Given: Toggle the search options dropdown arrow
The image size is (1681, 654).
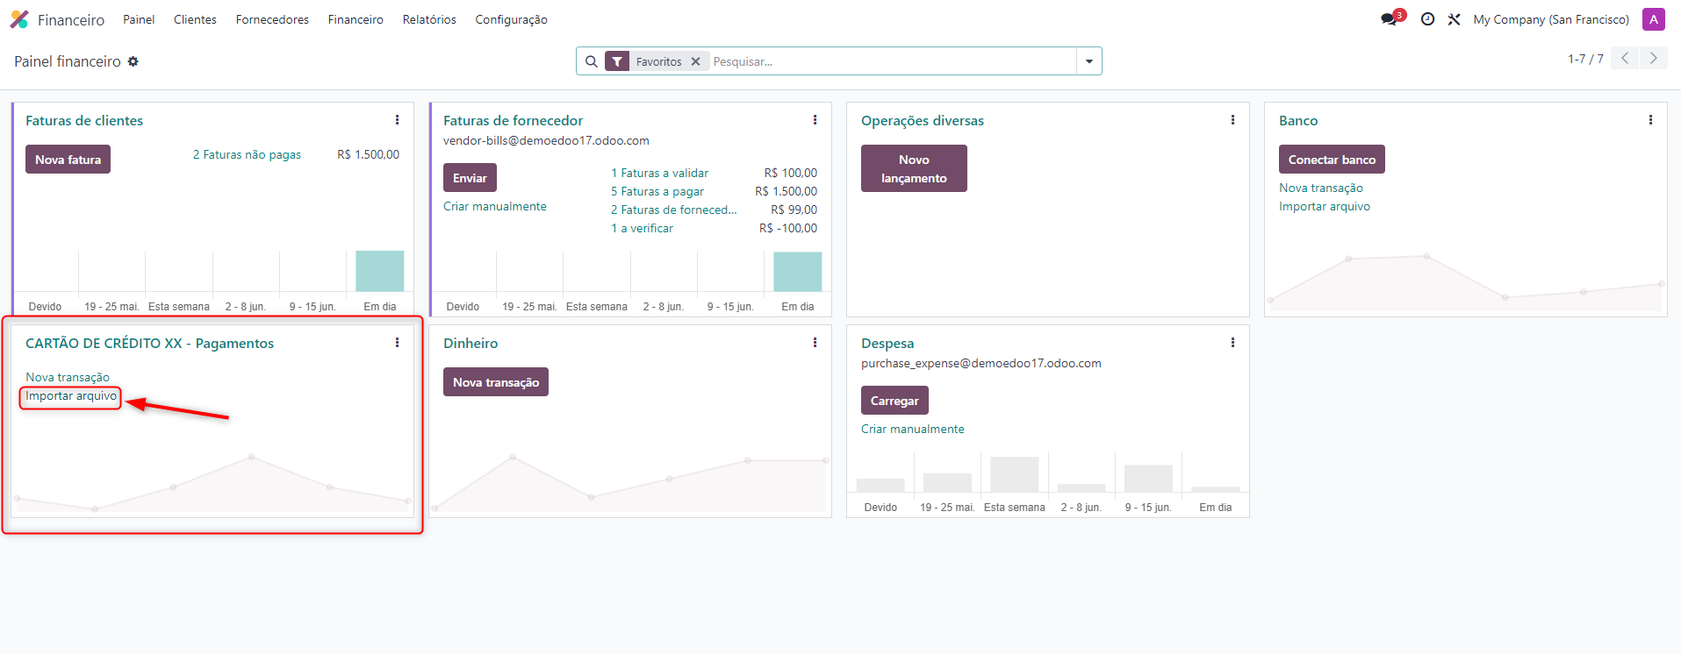Looking at the screenshot, I should tap(1089, 61).
